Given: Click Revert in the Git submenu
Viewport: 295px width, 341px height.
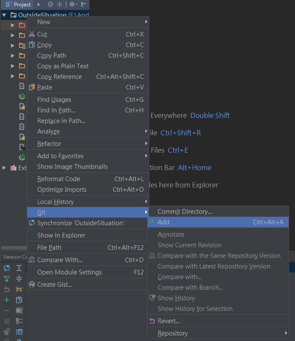Looking at the screenshot, I should (168, 321).
